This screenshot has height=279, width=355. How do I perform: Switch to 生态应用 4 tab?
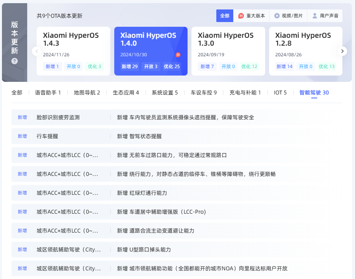126,93
